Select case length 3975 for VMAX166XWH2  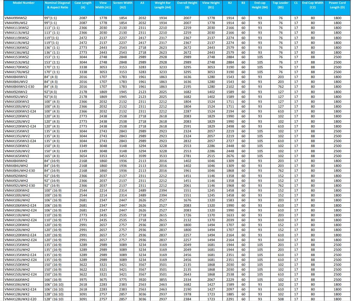point(83,279)
